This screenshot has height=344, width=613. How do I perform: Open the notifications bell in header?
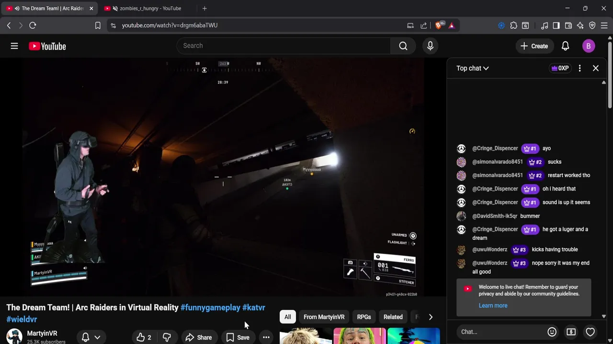[565, 46]
